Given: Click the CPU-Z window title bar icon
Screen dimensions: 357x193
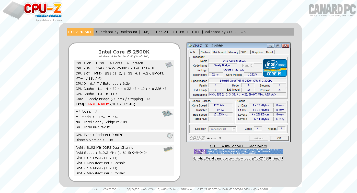Looking at the screenshot, I should [190, 46].
